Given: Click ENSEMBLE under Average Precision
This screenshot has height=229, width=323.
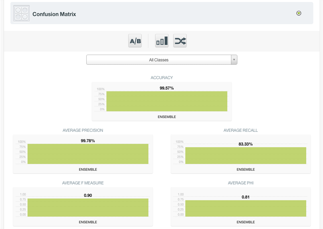Looking at the screenshot, I should 88,169.
